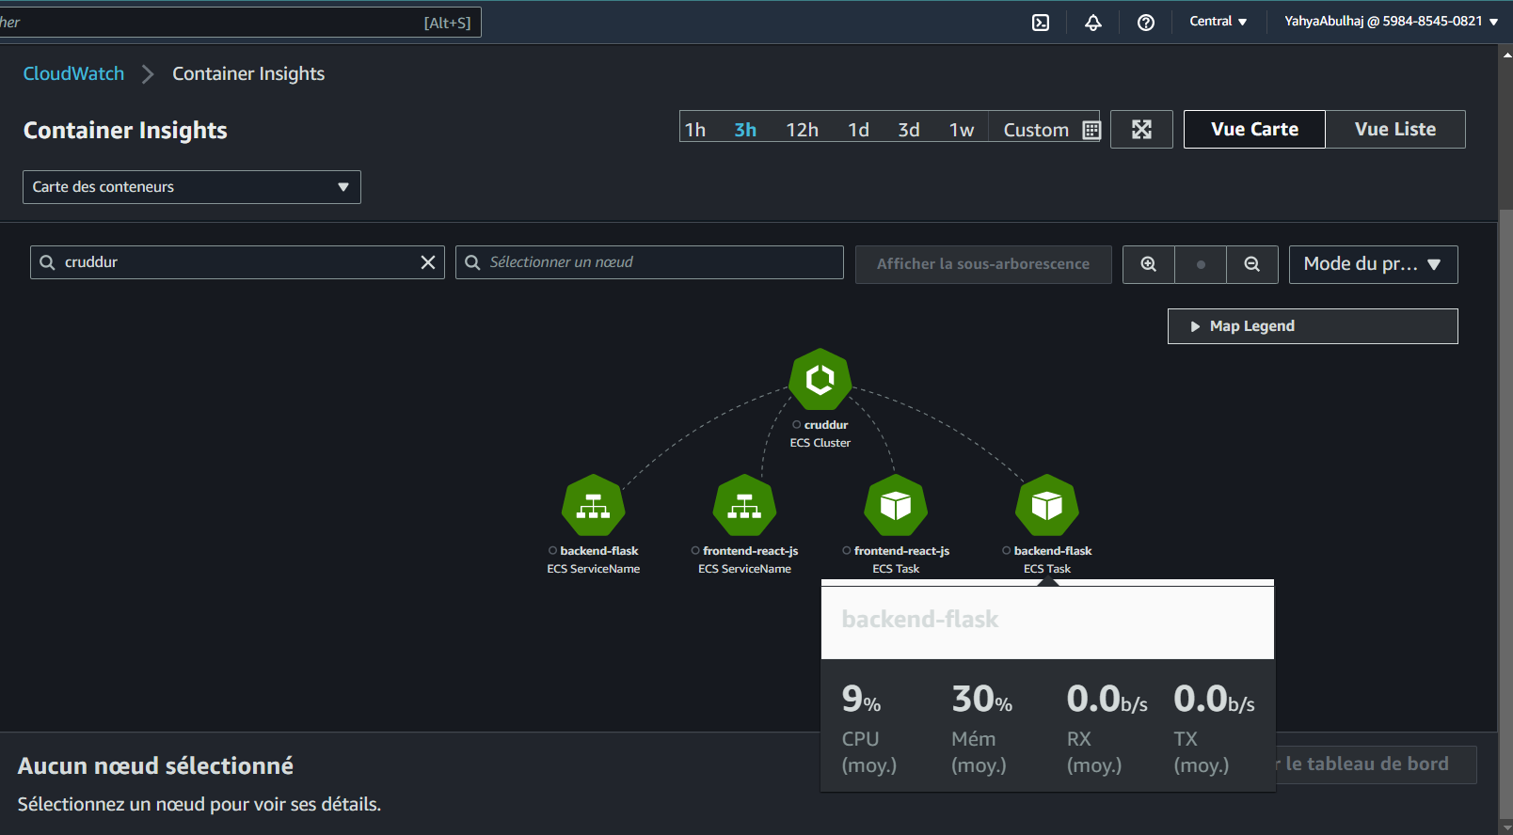
Task: Click the 9% CPU value
Action: pyautogui.click(x=861, y=699)
